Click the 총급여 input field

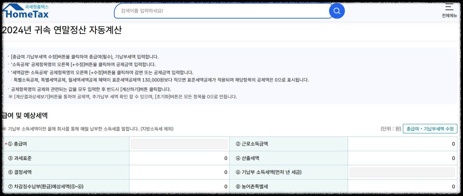(179, 144)
